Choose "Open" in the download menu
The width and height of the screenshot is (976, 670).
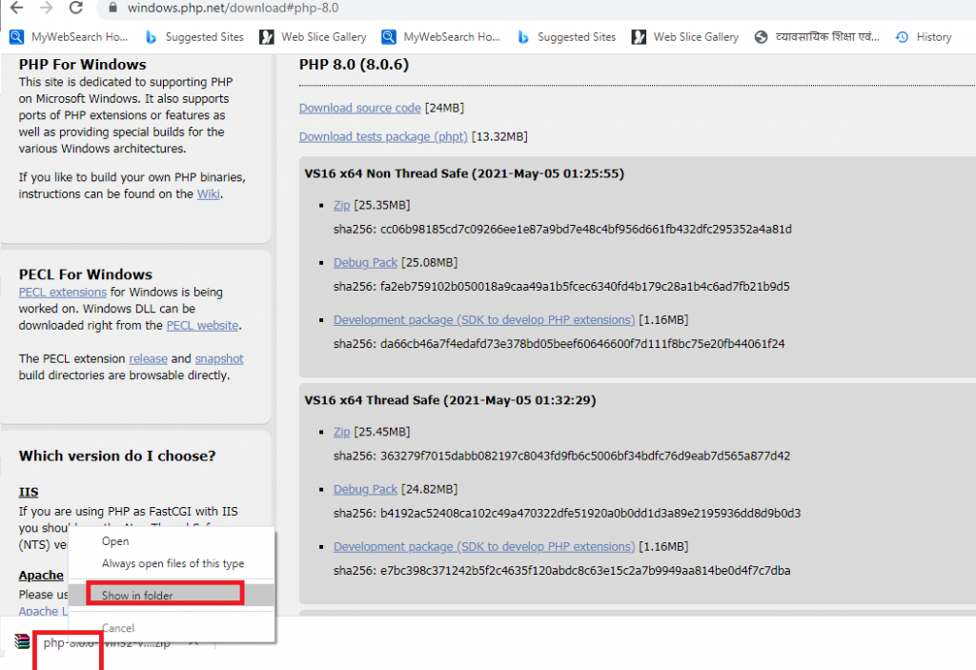click(115, 541)
